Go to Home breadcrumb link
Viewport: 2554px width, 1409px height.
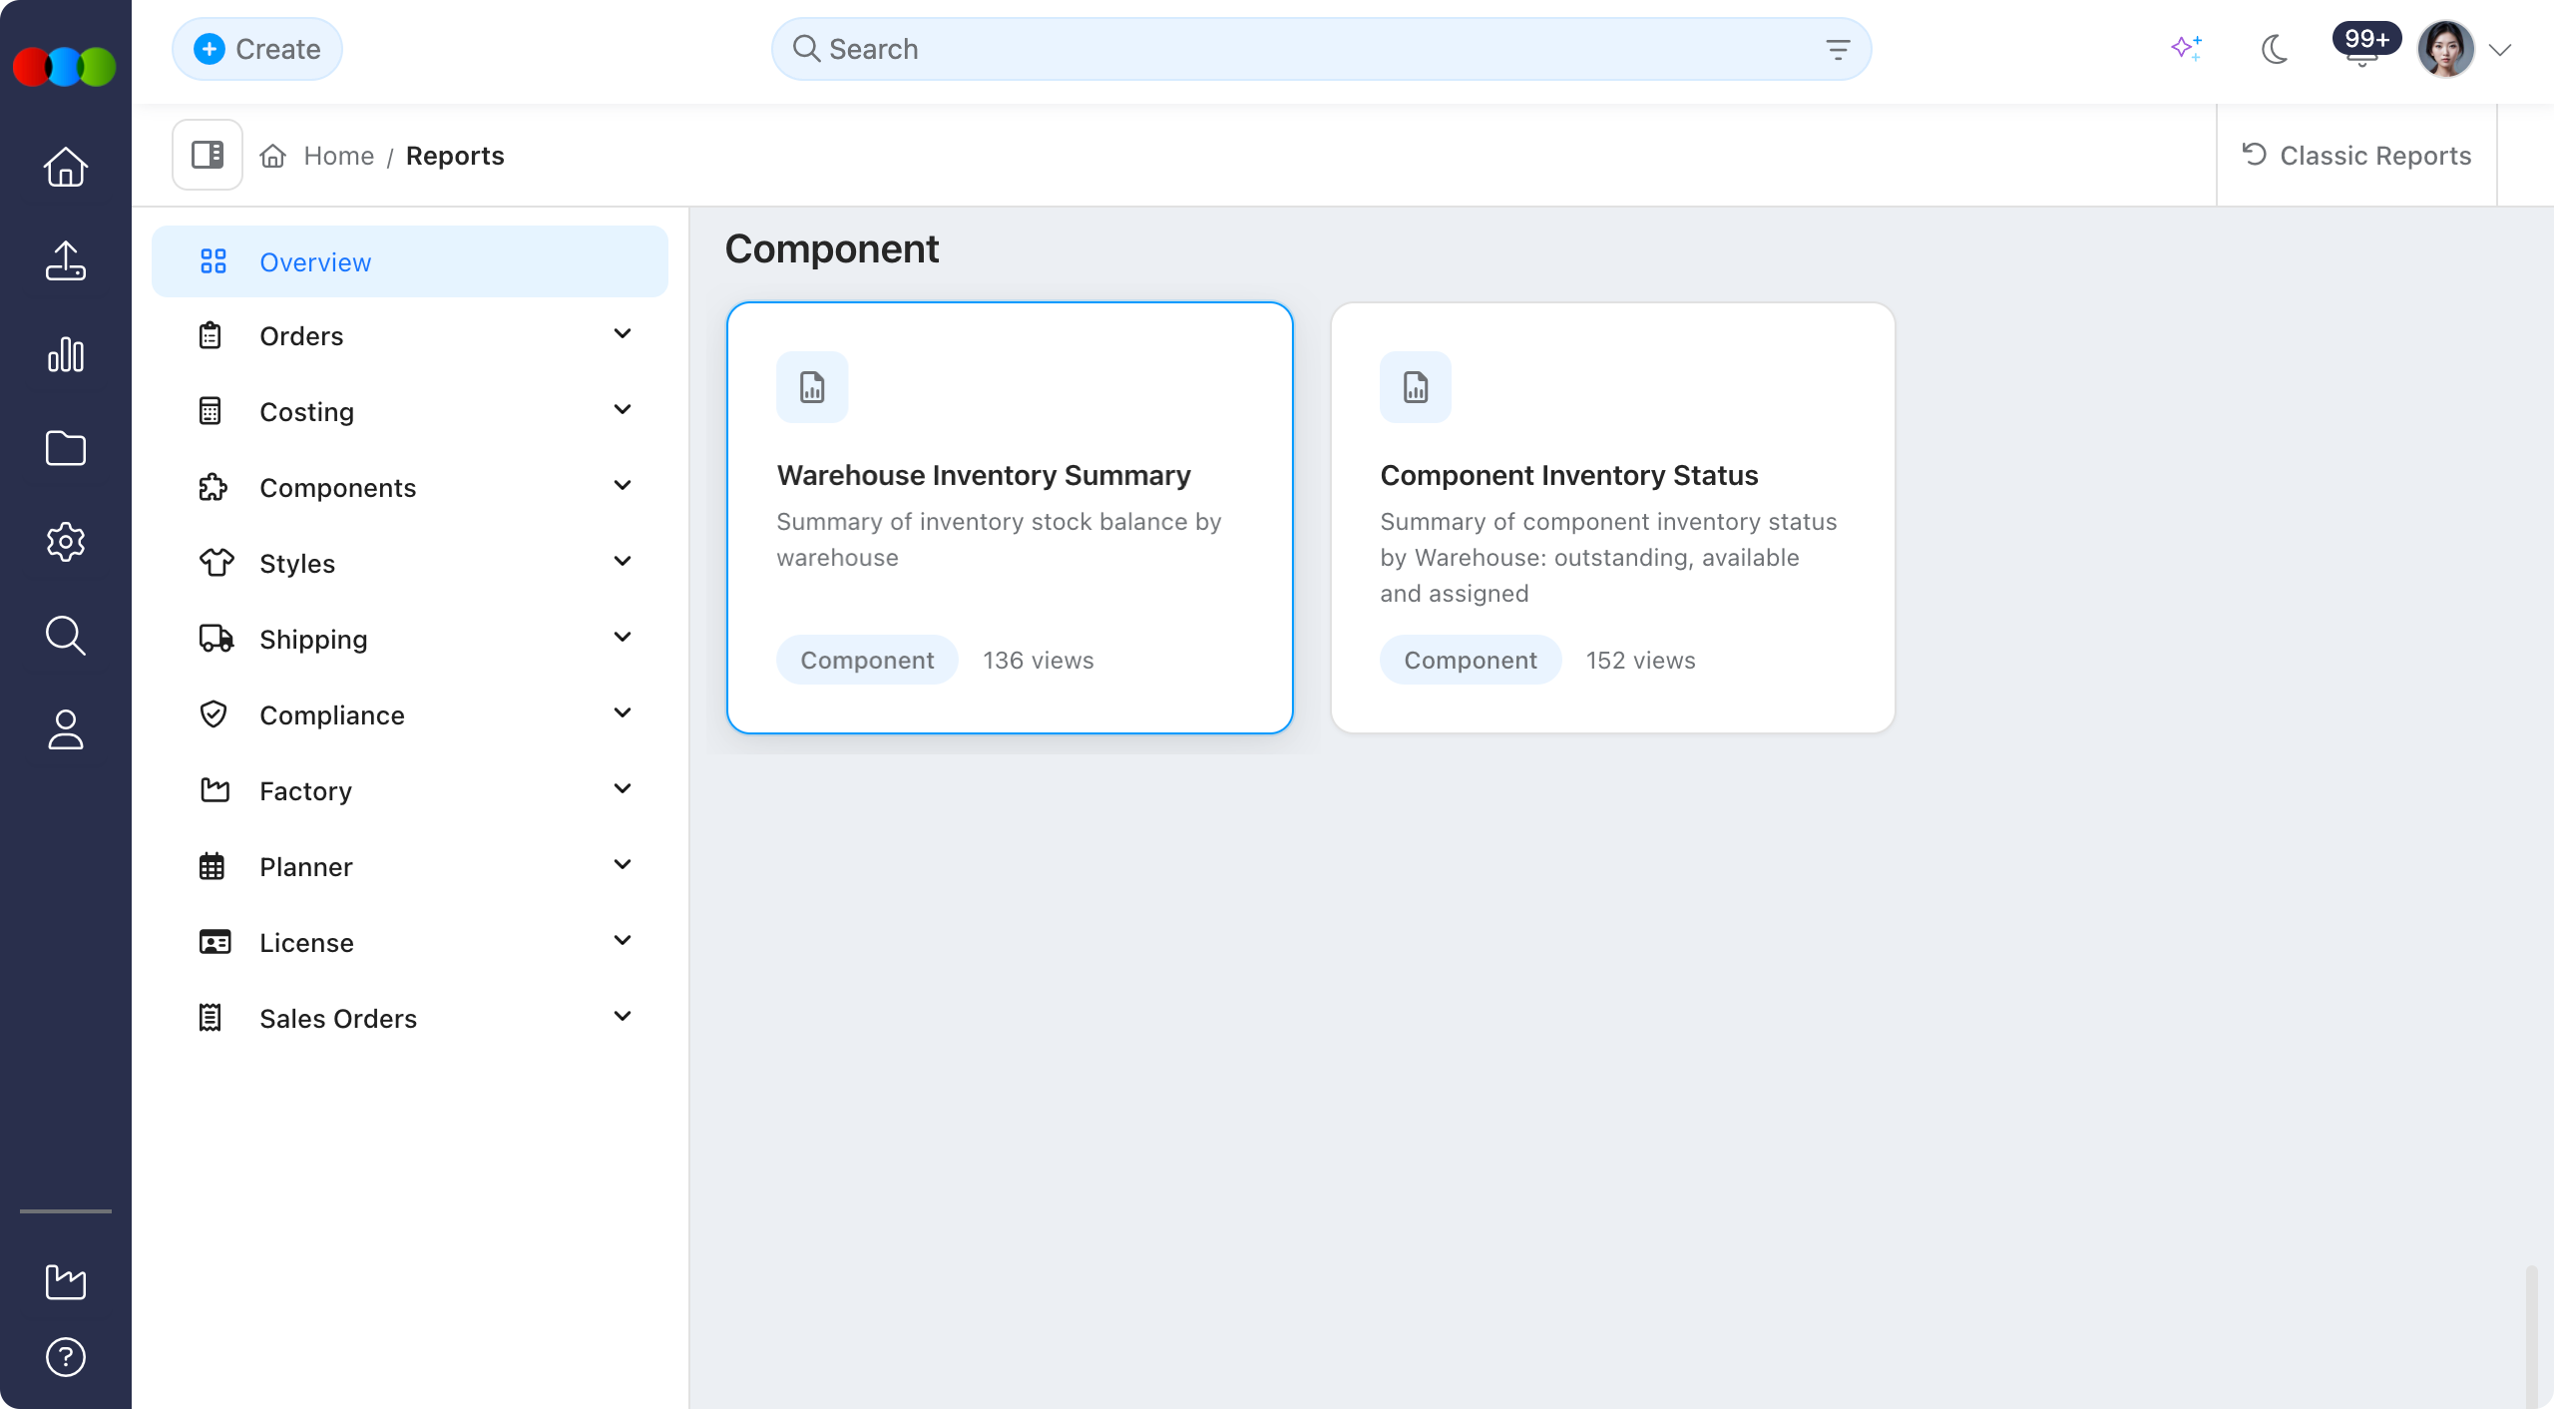pyautogui.click(x=339, y=156)
